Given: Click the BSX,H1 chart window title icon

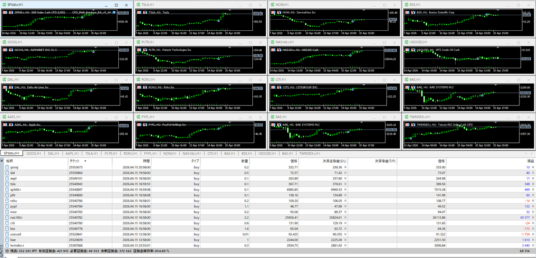Looking at the screenshot, I should coord(406,4).
